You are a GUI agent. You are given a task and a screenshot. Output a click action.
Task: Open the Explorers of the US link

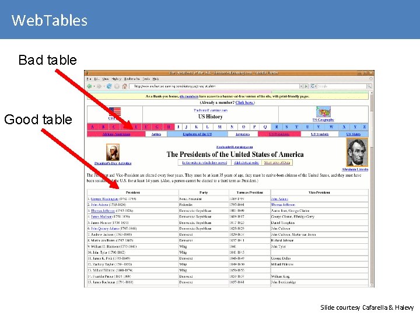(197, 134)
